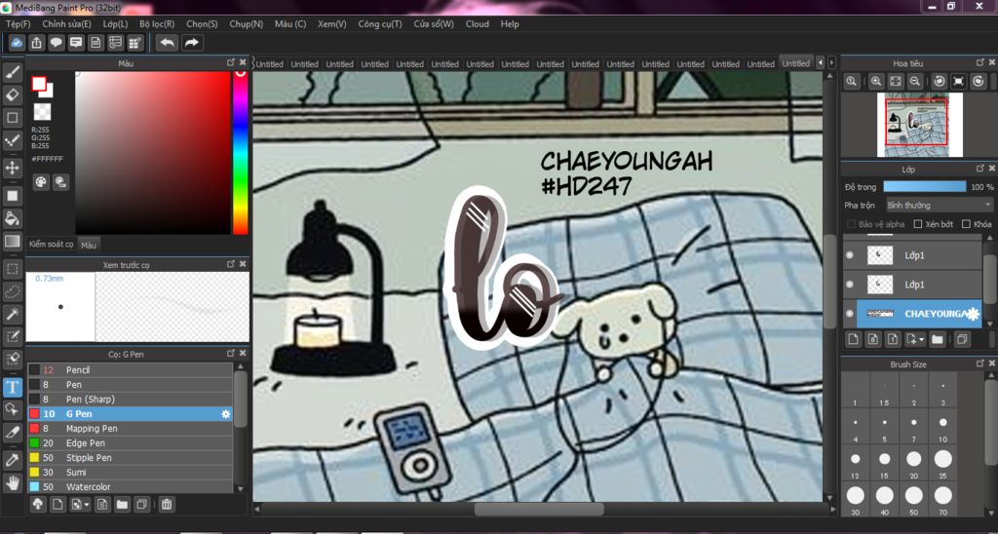
Task: Zoom out using the navigator magnifier minus
Action: [914, 81]
